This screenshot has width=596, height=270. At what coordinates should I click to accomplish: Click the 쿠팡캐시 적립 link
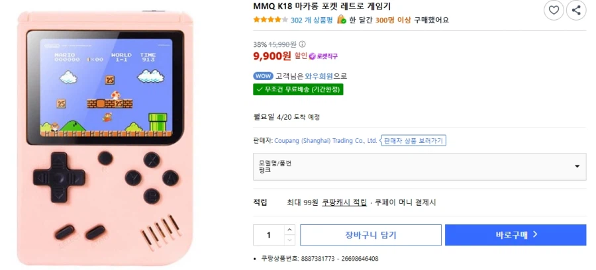pyautogui.click(x=344, y=202)
